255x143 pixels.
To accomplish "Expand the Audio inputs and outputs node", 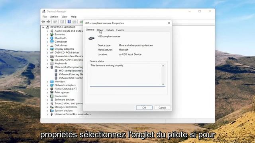I will (47, 31).
